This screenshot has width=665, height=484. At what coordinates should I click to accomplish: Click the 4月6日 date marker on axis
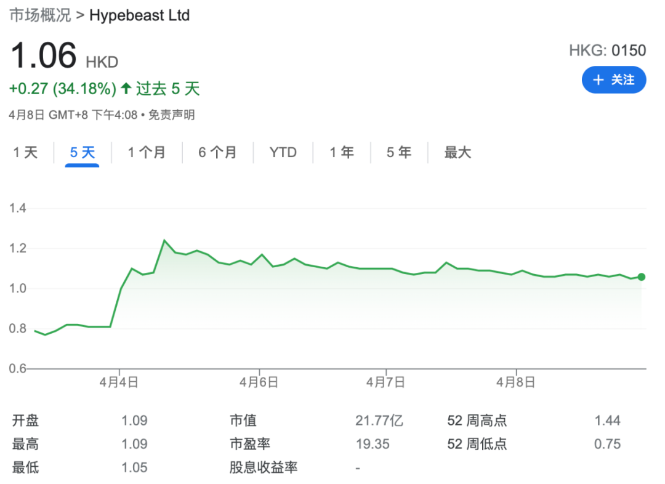pos(259,382)
